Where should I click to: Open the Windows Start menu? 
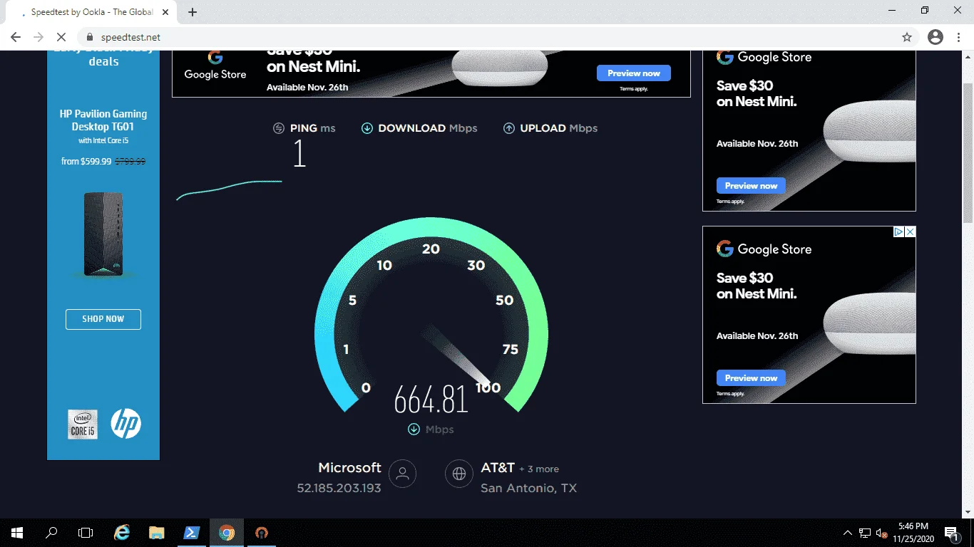pos(16,533)
